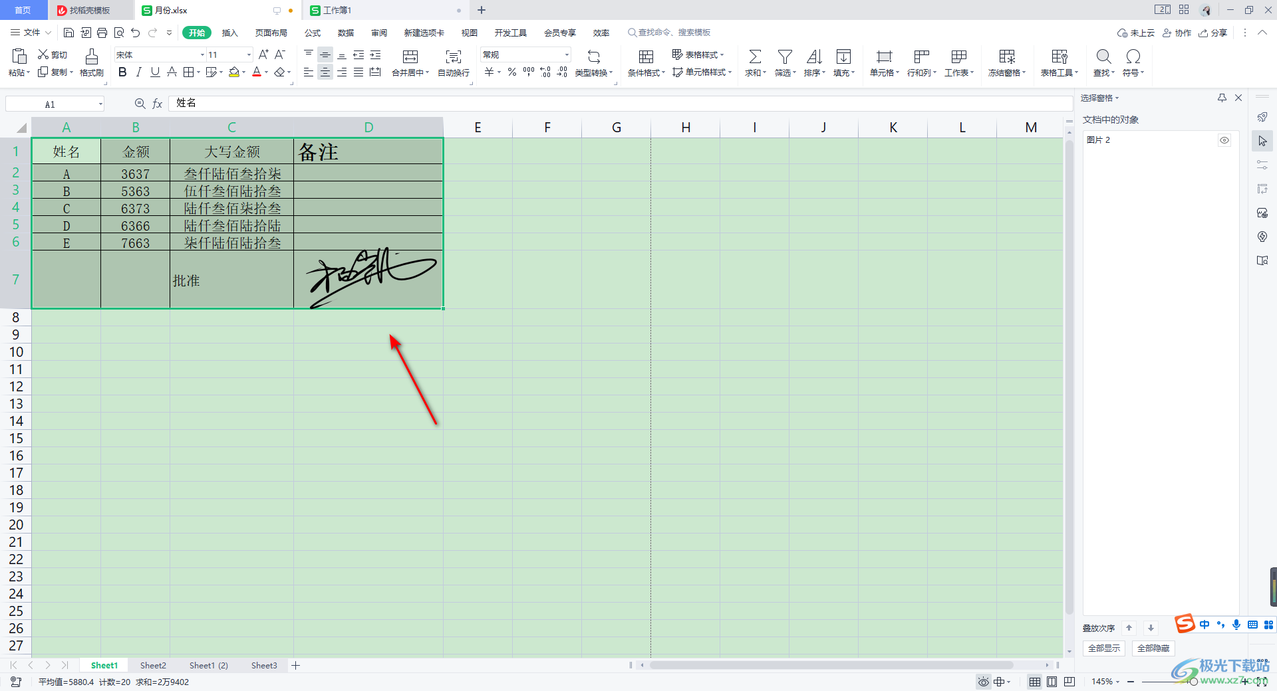The image size is (1277, 691).
Task: Paste clipboard contents with the Paste icon
Action: (x=19, y=56)
